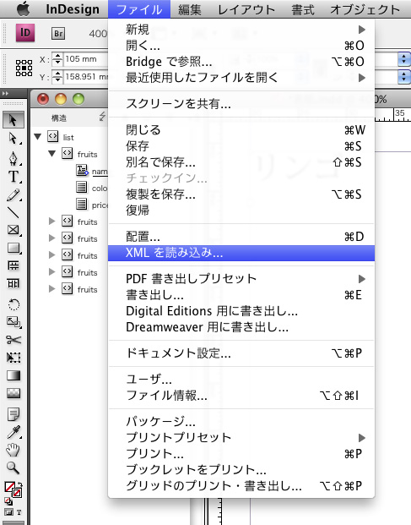411x525 pixels.
Task: Choose 別名で保存 menu item
Action: (x=241, y=162)
